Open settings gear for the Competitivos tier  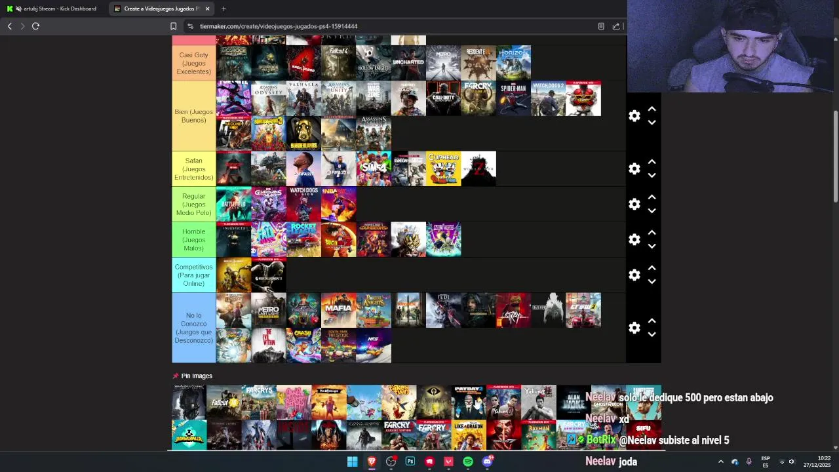point(634,275)
